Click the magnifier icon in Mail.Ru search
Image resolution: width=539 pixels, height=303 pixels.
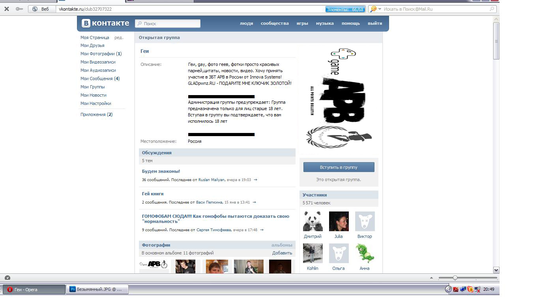point(492,9)
